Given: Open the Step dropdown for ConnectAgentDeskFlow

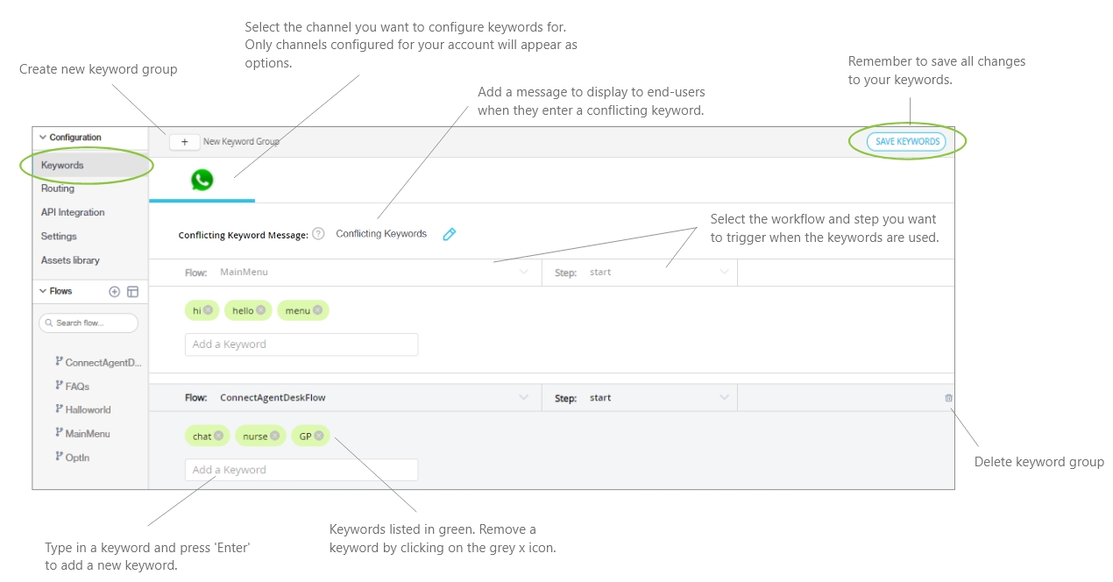Looking at the screenshot, I should (x=724, y=397).
